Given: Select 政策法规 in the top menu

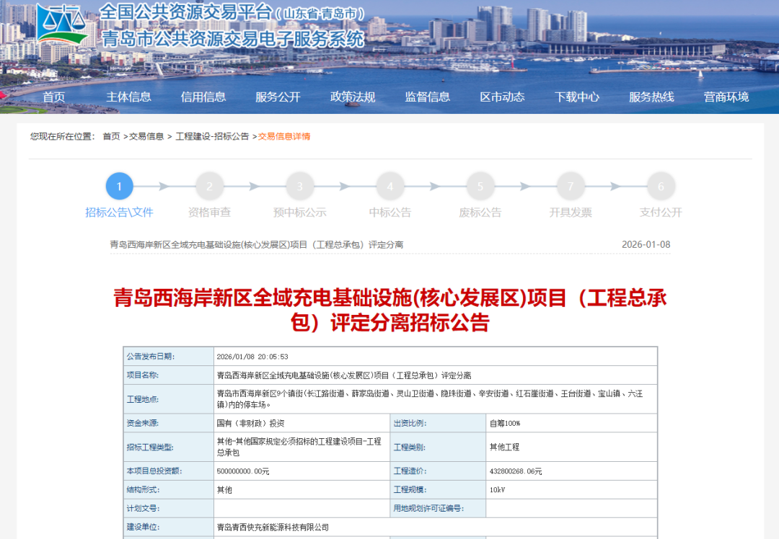Looking at the screenshot, I should point(353,97).
